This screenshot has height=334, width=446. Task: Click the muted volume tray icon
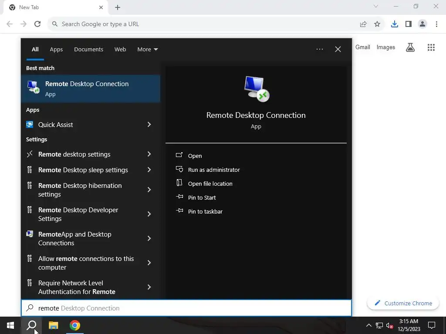[x=390, y=325]
